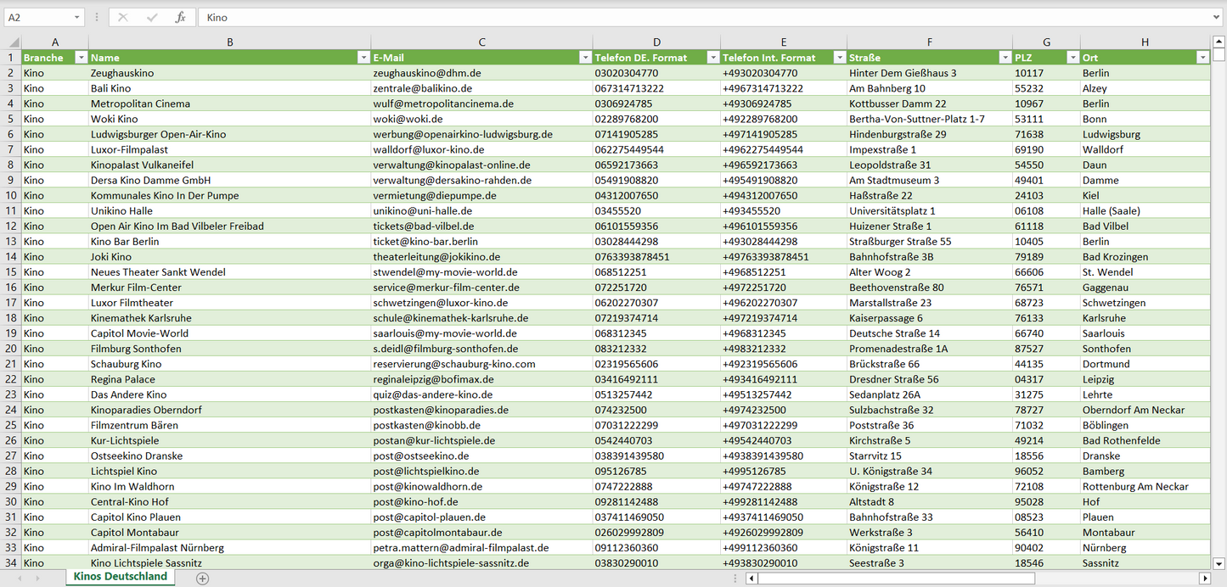Expand the formula bar using the chevron
This screenshot has height=587, width=1227.
(1217, 17)
